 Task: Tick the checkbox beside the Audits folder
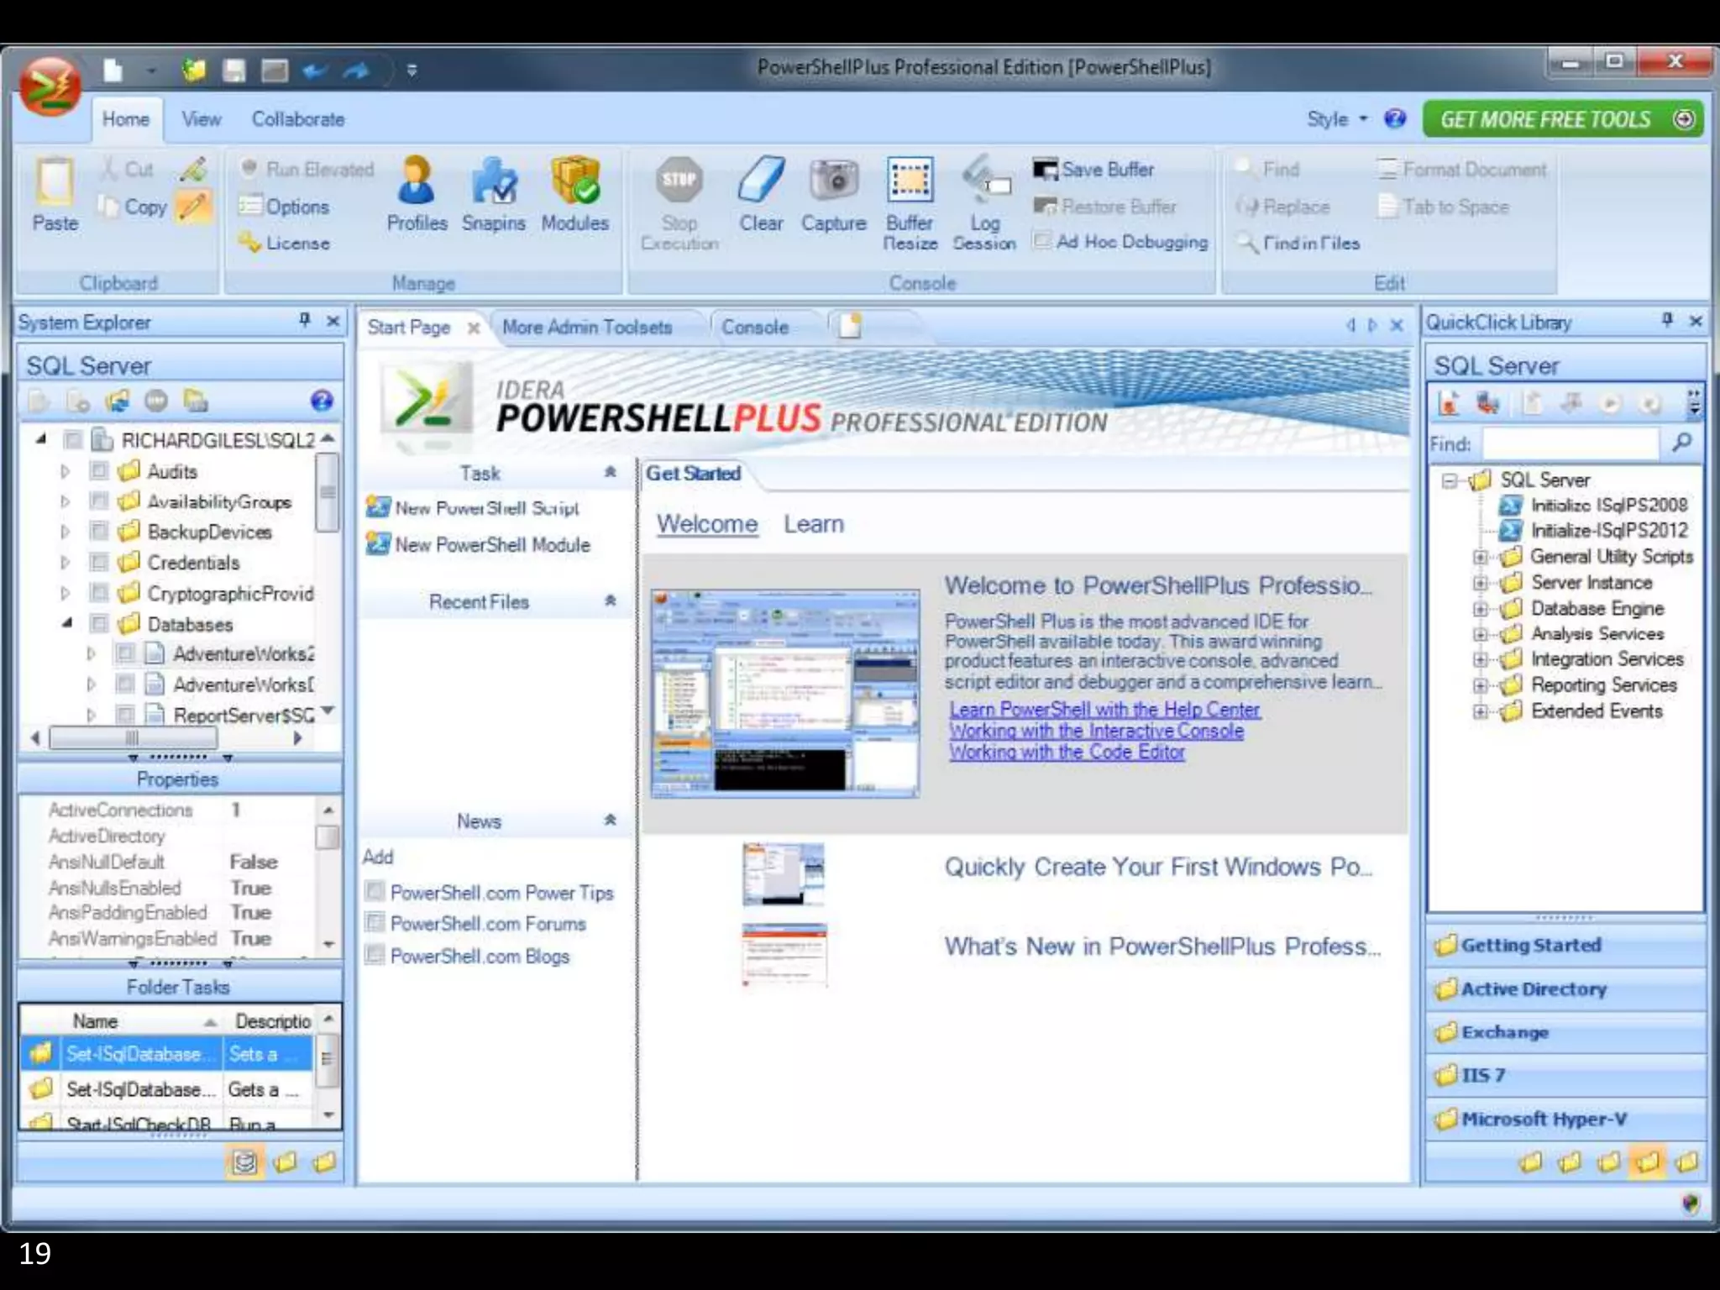(99, 470)
